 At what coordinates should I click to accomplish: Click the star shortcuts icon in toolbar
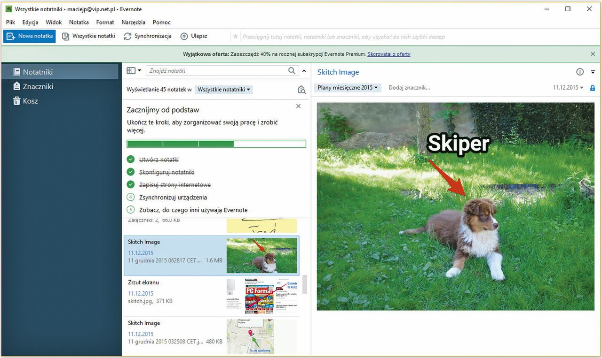point(235,36)
